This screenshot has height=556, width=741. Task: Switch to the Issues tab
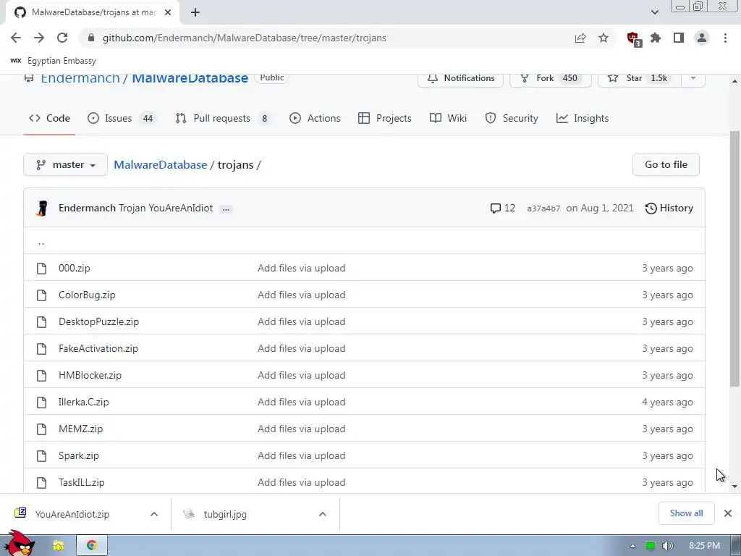pyautogui.click(x=122, y=118)
